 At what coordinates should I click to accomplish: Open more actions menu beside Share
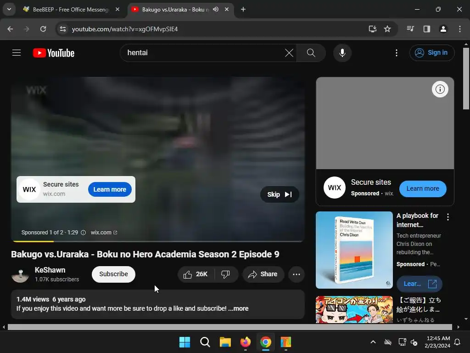[x=296, y=274]
